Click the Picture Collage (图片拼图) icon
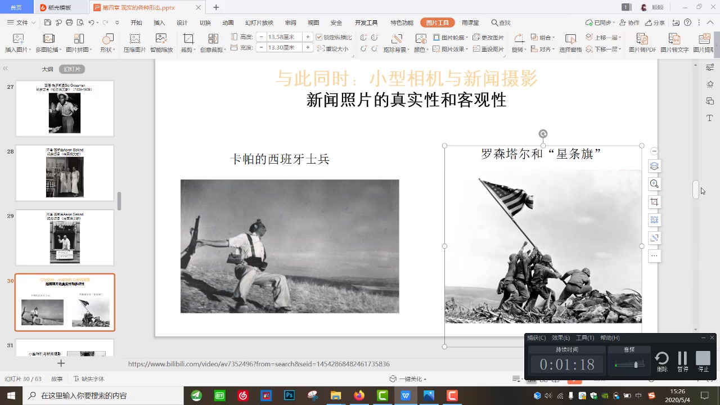The height and width of the screenshot is (405, 720). pyautogui.click(x=79, y=39)
